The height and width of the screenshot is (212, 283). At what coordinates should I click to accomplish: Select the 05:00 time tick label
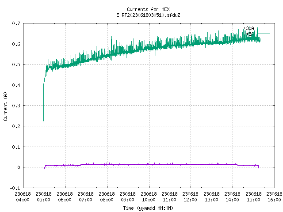coord(43,200)
